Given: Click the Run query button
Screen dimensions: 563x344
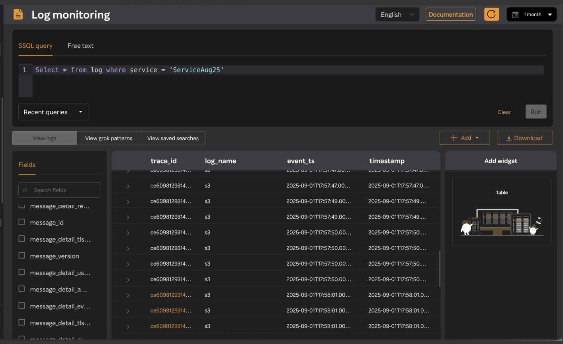Looking at the screenshot, I should pos(536,112).
